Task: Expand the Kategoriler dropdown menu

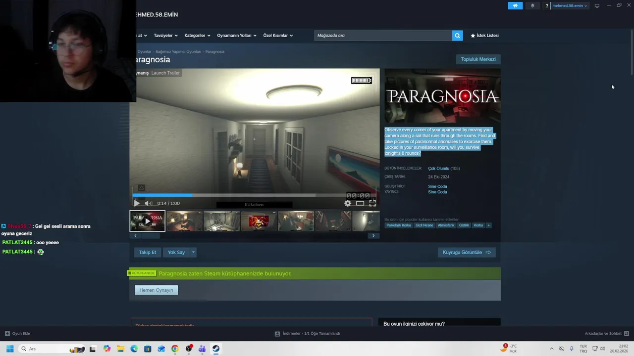Action: click(197, 36)
